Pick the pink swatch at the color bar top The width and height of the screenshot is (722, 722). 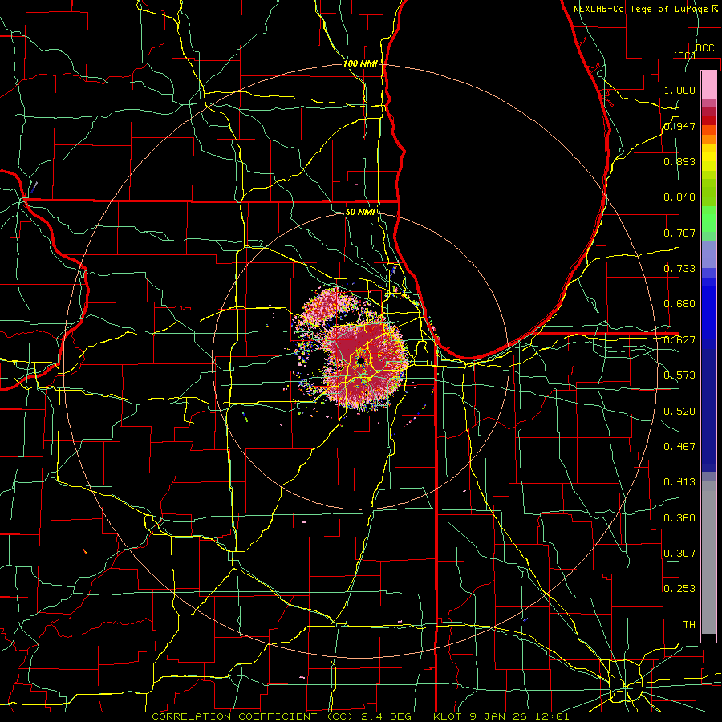point(708,85)
